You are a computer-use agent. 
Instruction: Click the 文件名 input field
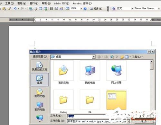[x=87, y=116]
